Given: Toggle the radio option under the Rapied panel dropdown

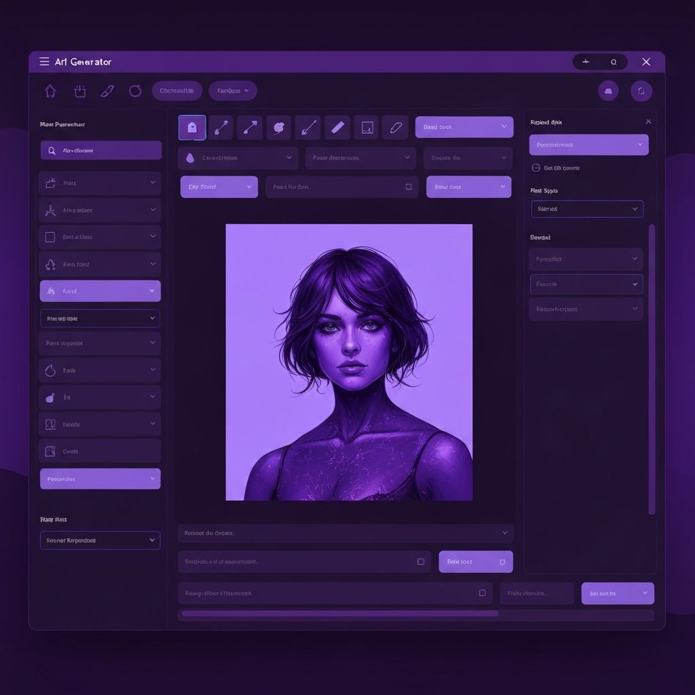Looking at the screenshot, I should pos(536,168).
